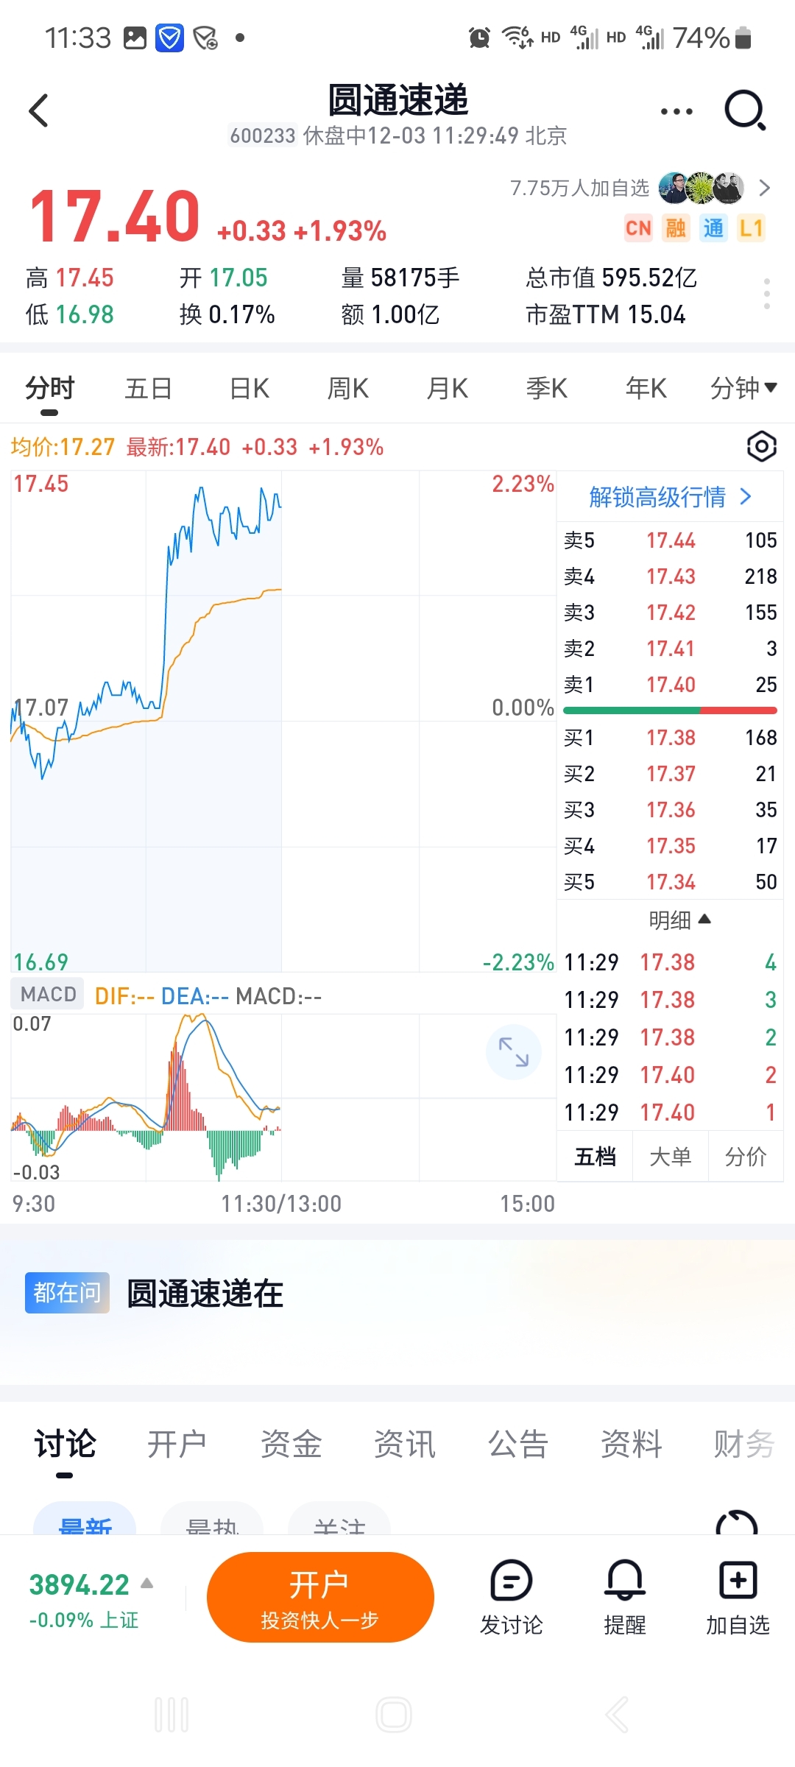Tap the back arrow icon

tap(38, 111)
